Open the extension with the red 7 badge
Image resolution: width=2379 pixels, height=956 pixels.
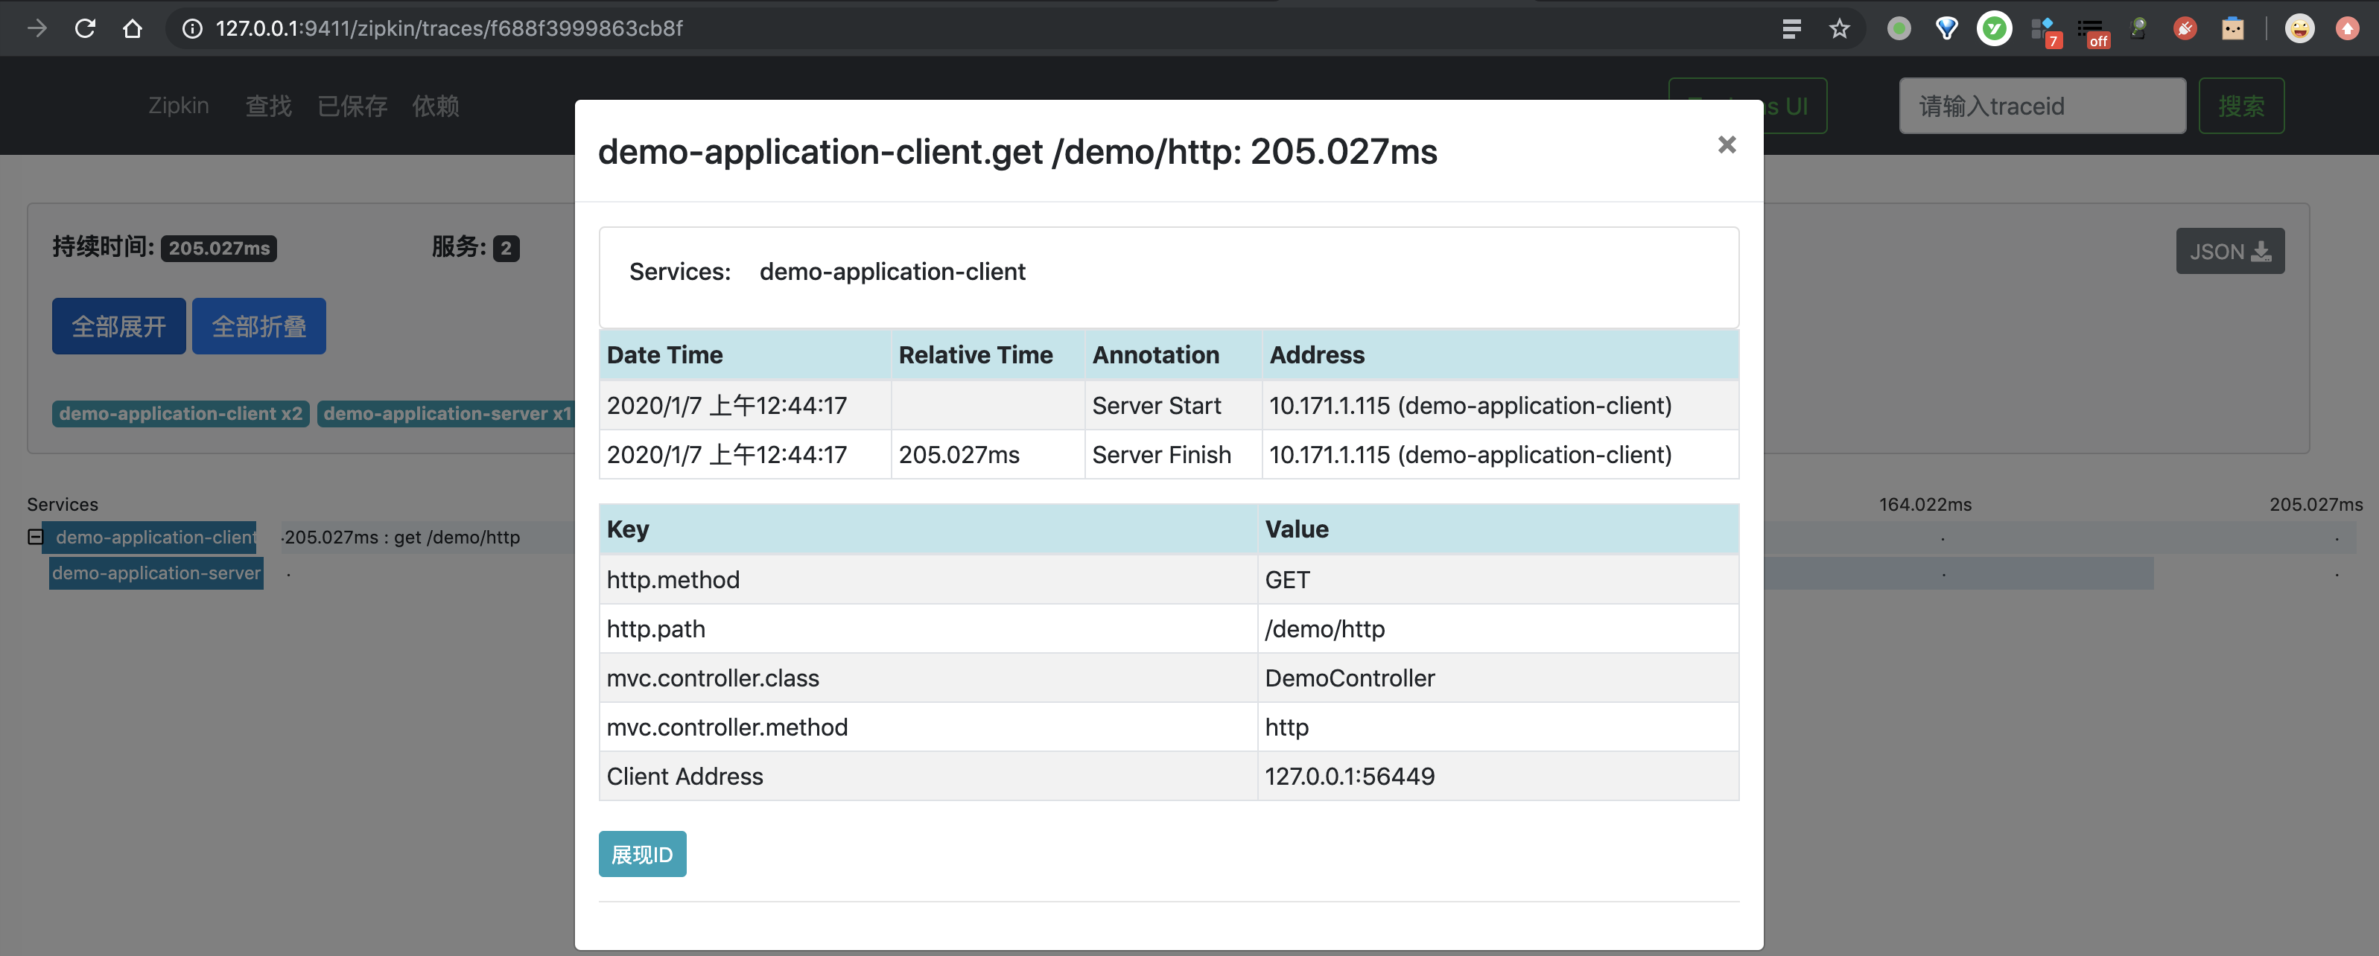point(2044,31)
